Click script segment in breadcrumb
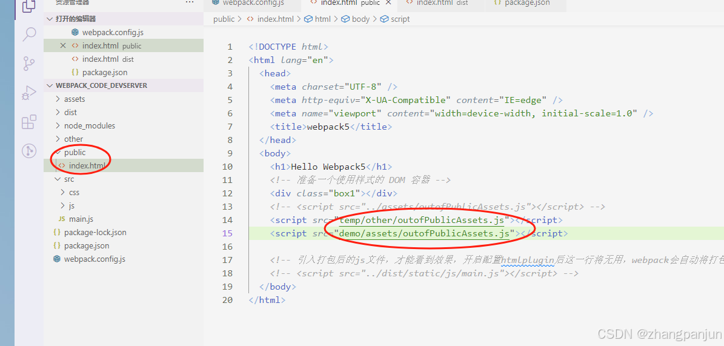 pyautogui.click(x=400, y=19)
